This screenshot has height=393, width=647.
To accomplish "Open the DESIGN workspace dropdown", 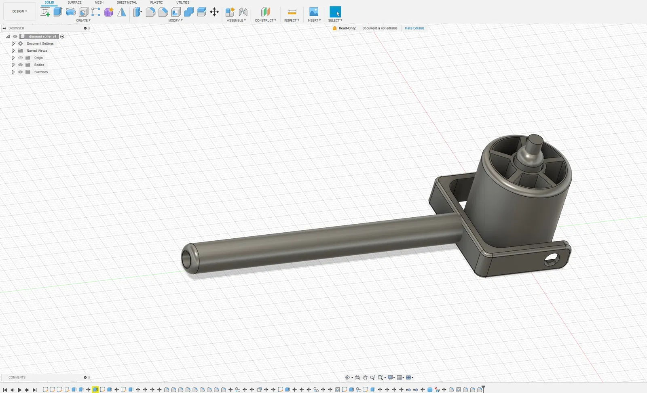I will [19, 11].
